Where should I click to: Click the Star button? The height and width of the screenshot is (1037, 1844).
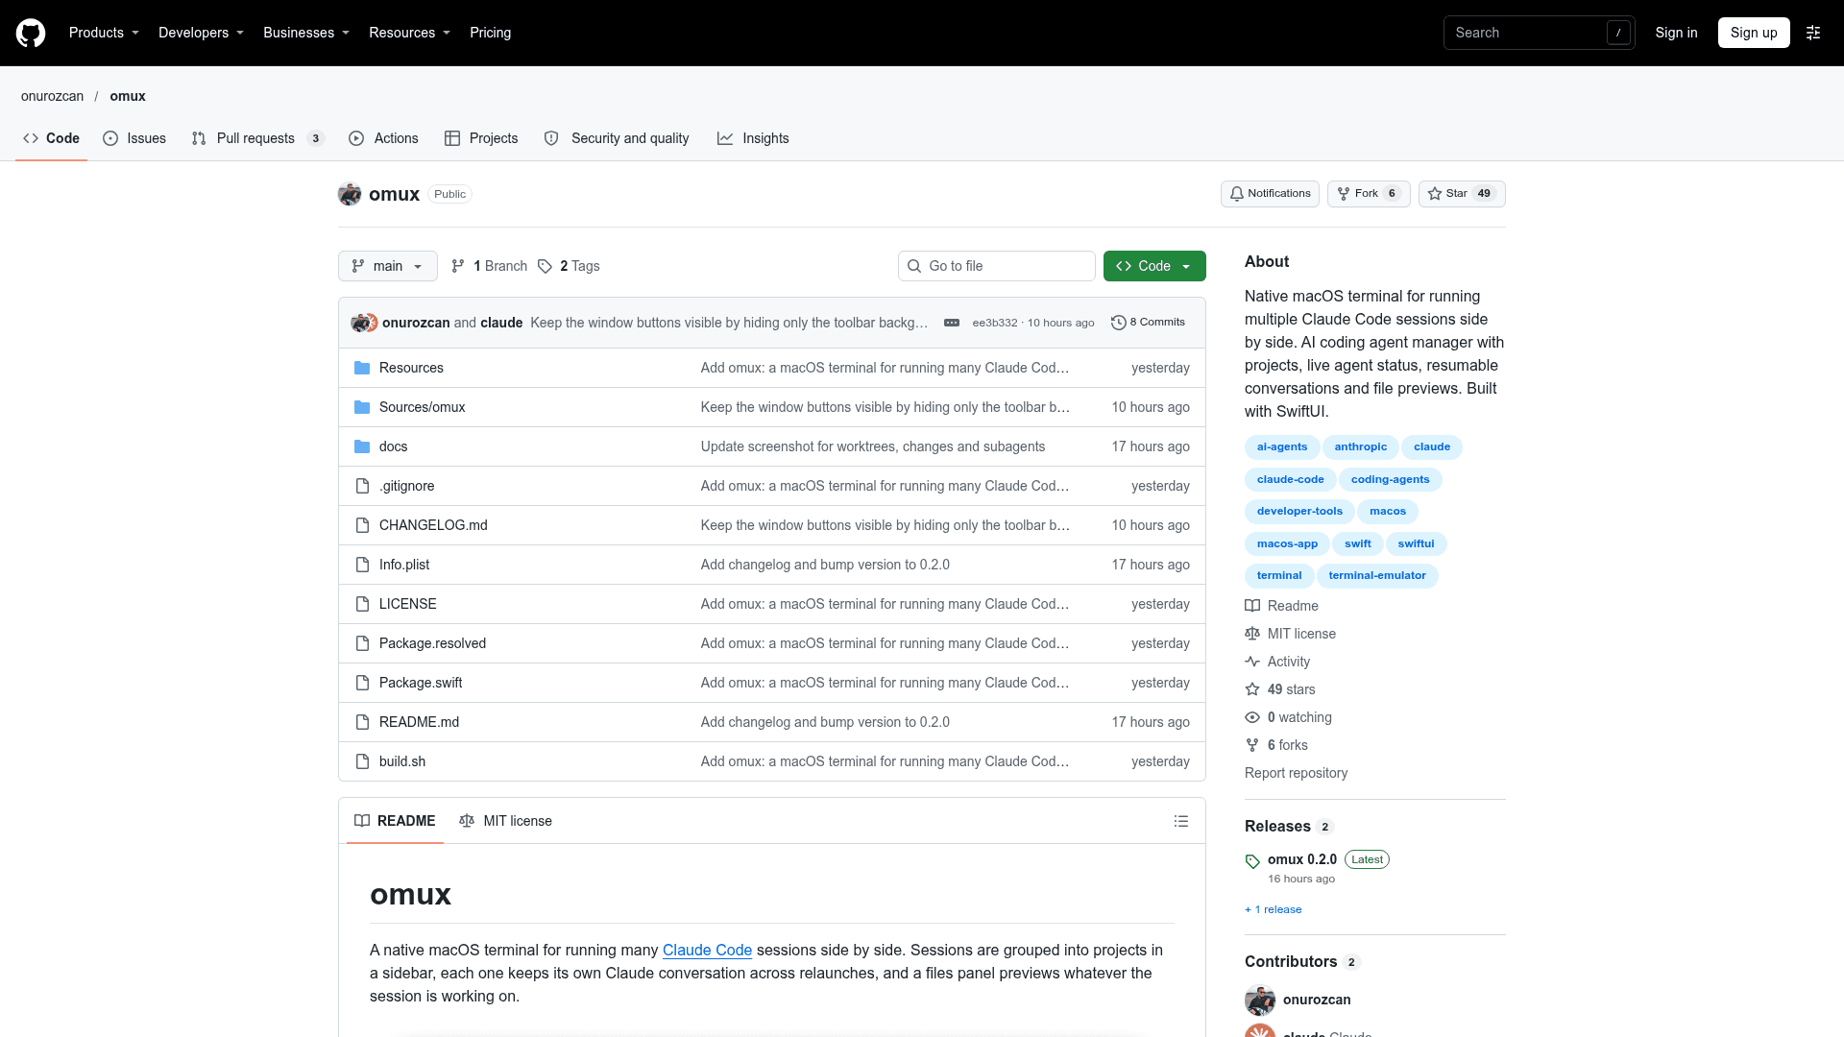1462,194
